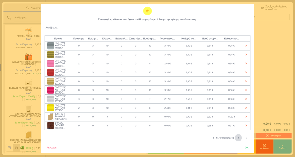Click the Κρίσιμ... column header
Screen dimensions: 295x157
(x=93, y=38)
